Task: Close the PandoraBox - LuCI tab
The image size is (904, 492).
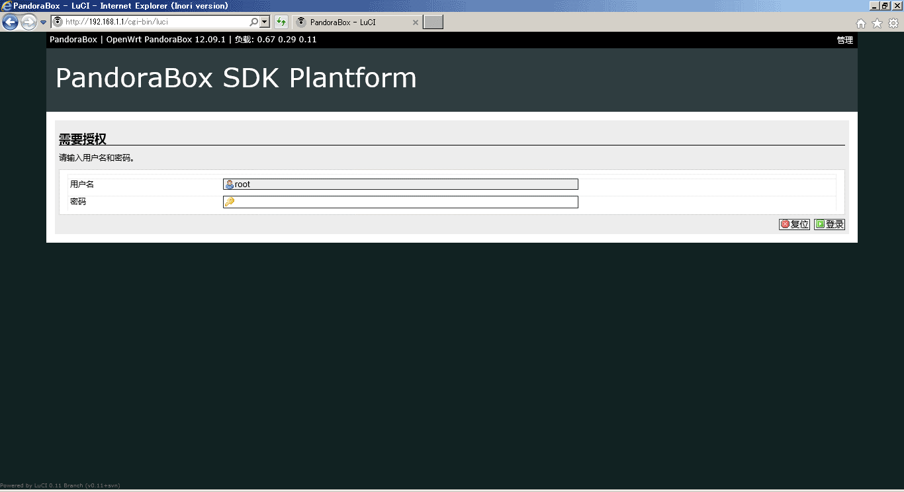Action: (x=416, y=22)
